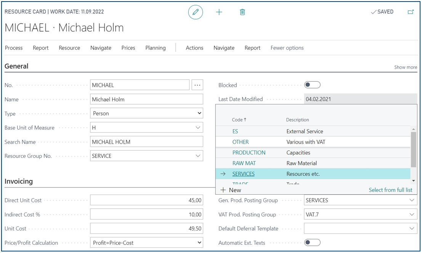Click the trash delete icon
Viewport: 422px width, 253px height.
(242, 12)
